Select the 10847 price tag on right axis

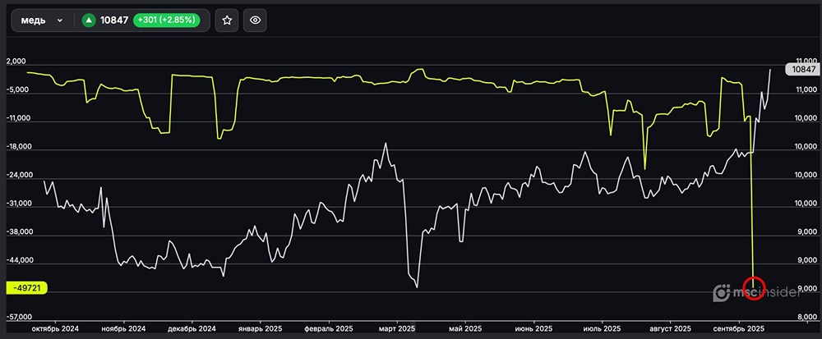click(803, 70)
